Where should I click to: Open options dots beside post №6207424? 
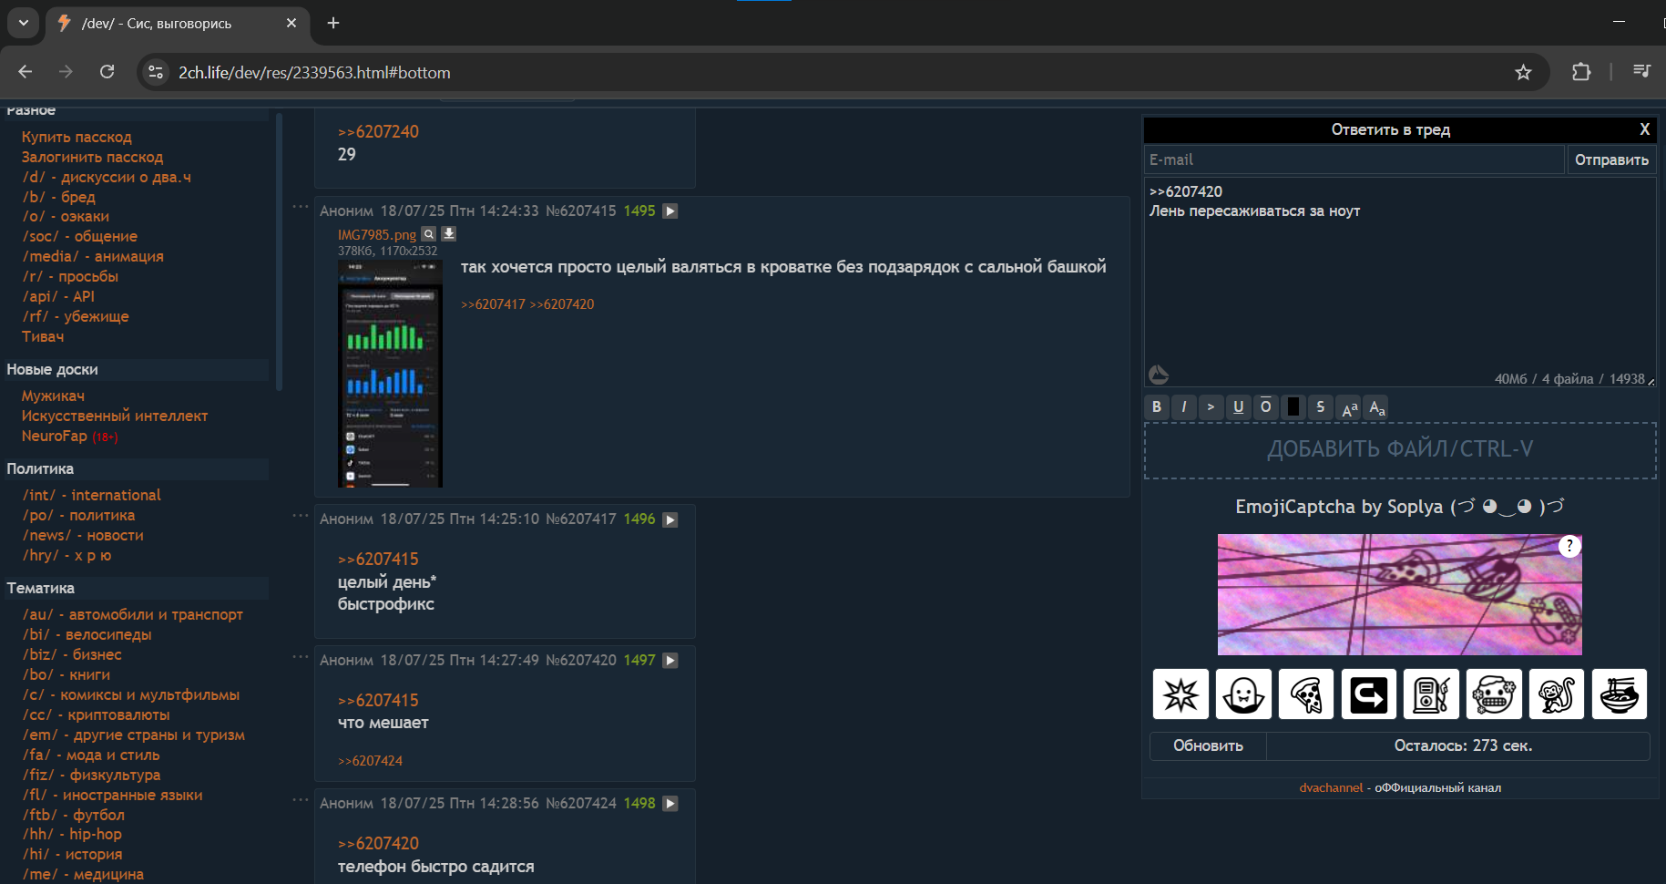click(300, 799)
